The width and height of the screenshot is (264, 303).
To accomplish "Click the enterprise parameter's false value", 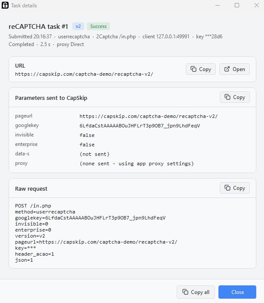I will 87,145.
